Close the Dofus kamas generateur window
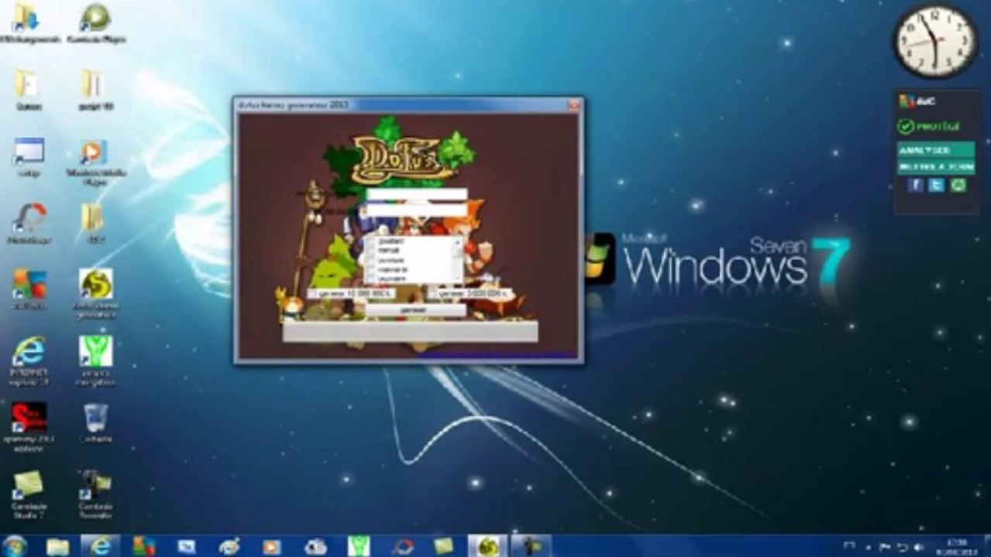Screen dimensions: 991x557 573,104
